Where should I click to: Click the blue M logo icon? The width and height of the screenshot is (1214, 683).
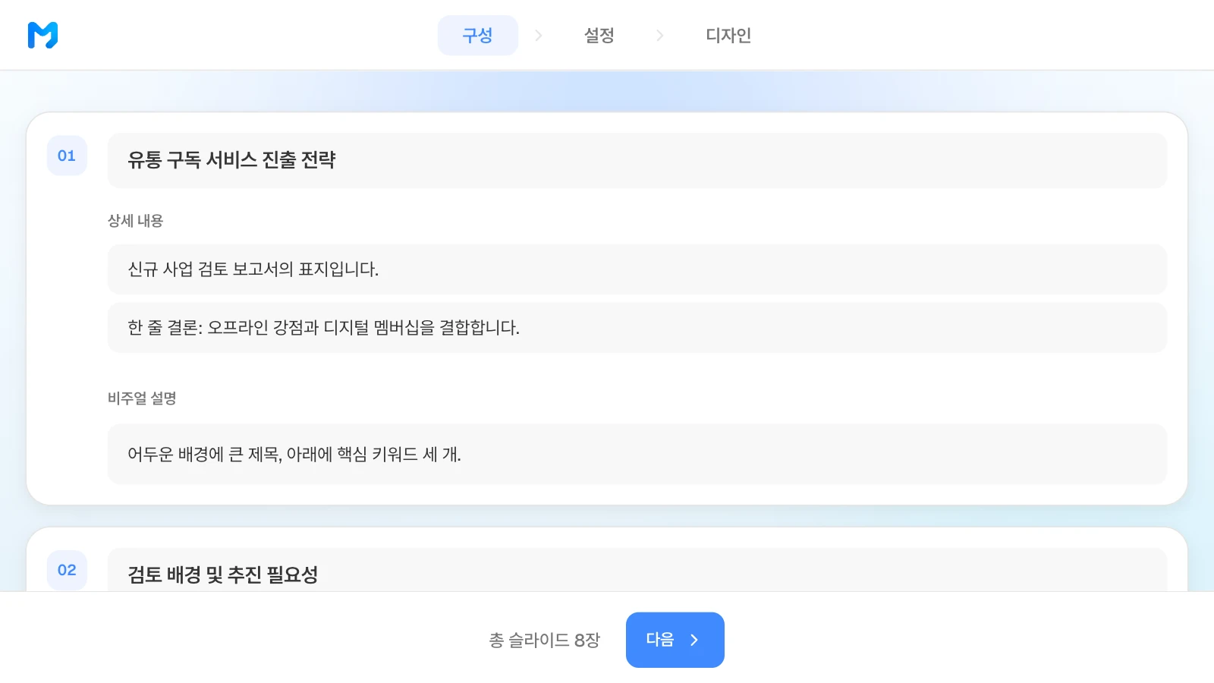[42, 35]
